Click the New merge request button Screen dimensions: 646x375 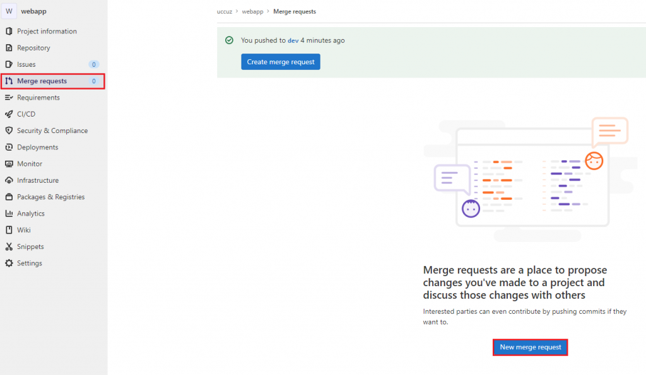530,347
